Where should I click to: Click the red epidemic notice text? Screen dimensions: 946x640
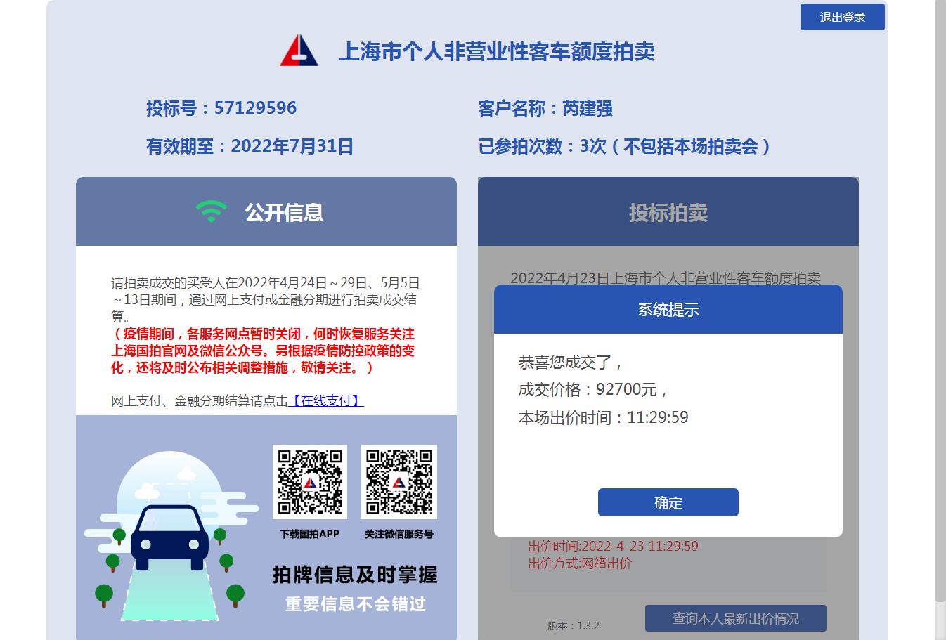(263, 351)
